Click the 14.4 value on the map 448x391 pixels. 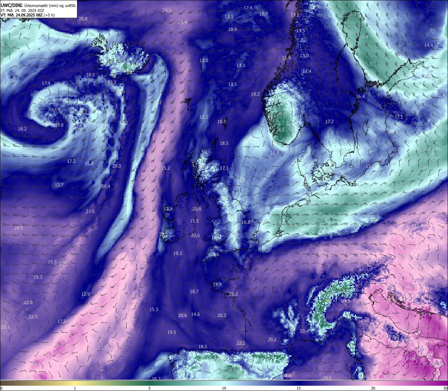pyautogui.click(x=428, y=45)
